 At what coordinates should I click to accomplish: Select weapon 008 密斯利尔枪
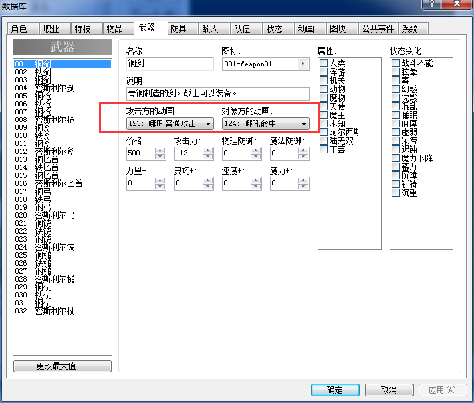pos(62,120)
